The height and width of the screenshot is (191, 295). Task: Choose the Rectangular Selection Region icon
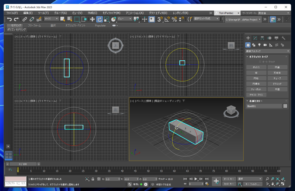point(77,19)
